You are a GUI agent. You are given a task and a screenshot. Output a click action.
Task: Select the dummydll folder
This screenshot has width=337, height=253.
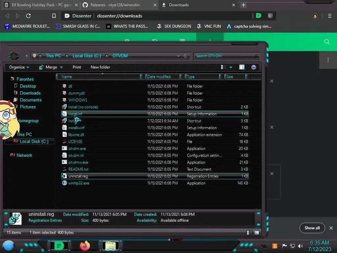coord(76,93)
